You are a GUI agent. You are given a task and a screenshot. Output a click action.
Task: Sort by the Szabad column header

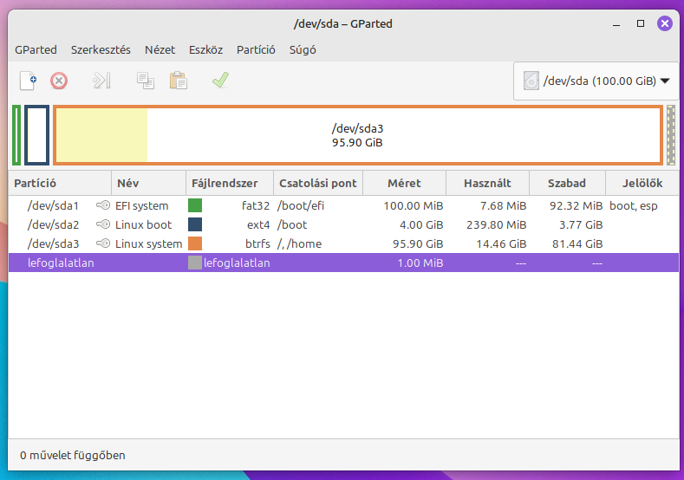coord(567,183)
